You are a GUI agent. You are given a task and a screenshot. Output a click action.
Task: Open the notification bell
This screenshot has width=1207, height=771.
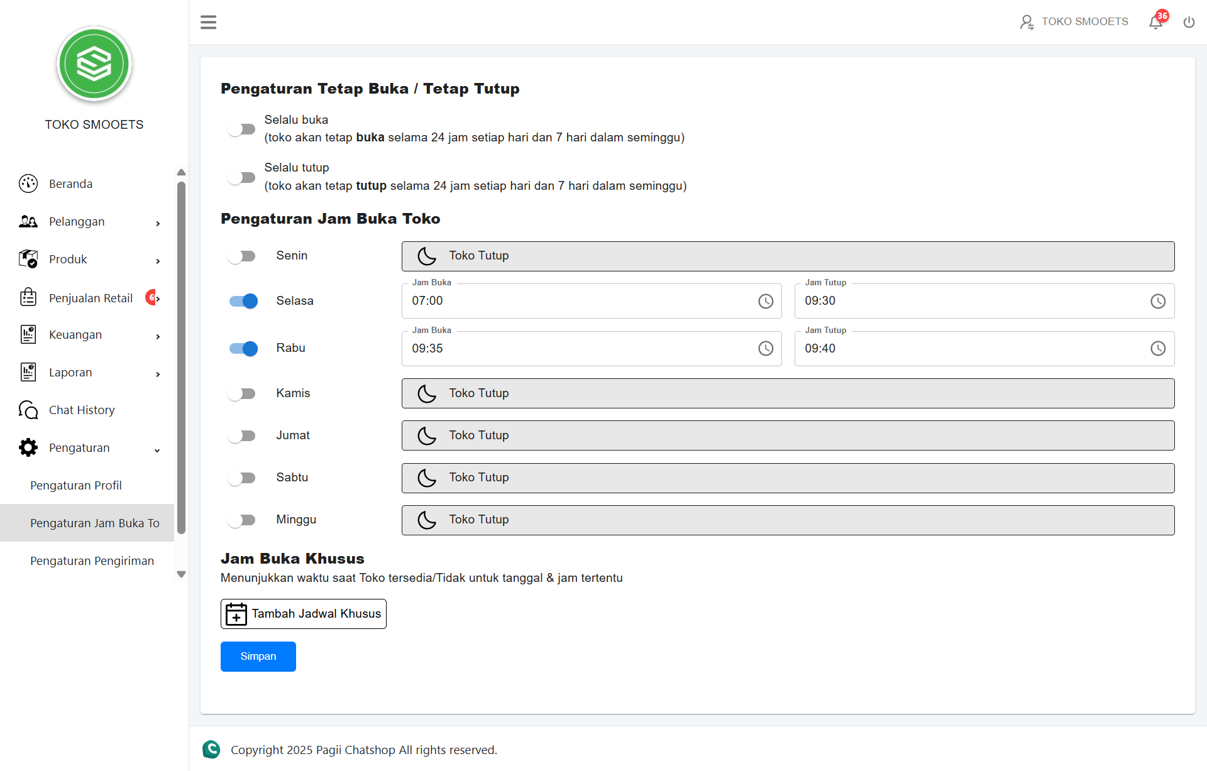(1155, 22)
